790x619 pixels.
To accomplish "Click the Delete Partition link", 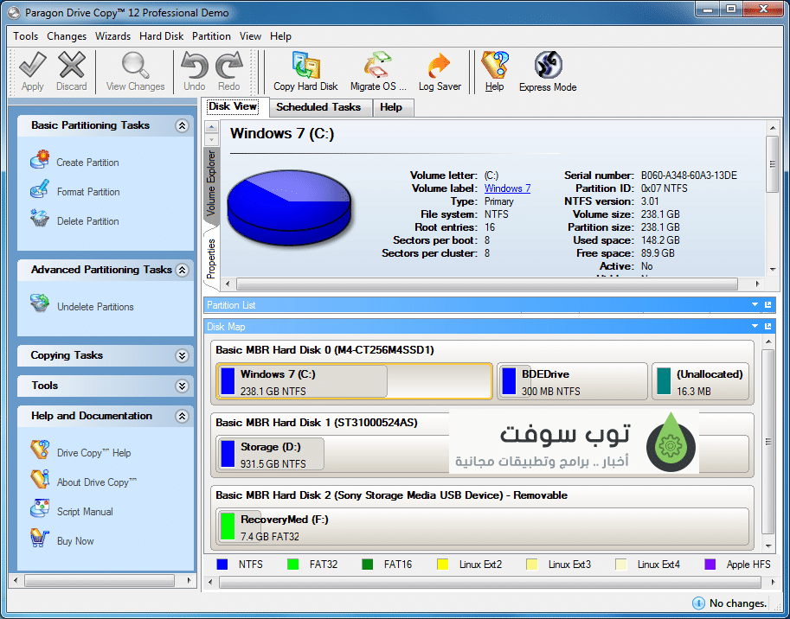I will pos(87,221).
